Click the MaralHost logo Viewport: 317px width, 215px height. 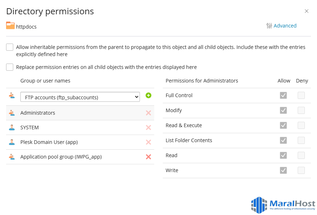283,205
